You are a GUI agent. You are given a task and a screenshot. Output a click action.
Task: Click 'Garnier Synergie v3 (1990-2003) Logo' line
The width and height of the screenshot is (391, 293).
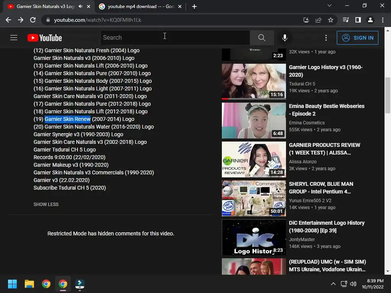pos(78,134)
